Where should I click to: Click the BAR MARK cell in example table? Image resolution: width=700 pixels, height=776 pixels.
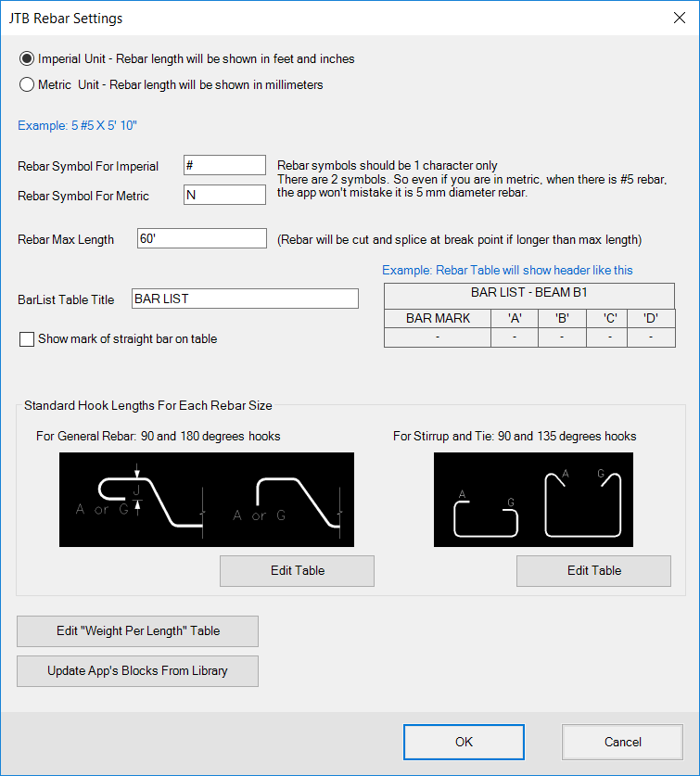pos(438,318)
